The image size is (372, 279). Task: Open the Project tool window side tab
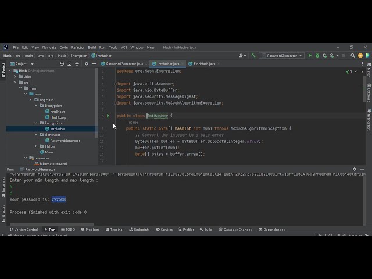coord(3,70)
